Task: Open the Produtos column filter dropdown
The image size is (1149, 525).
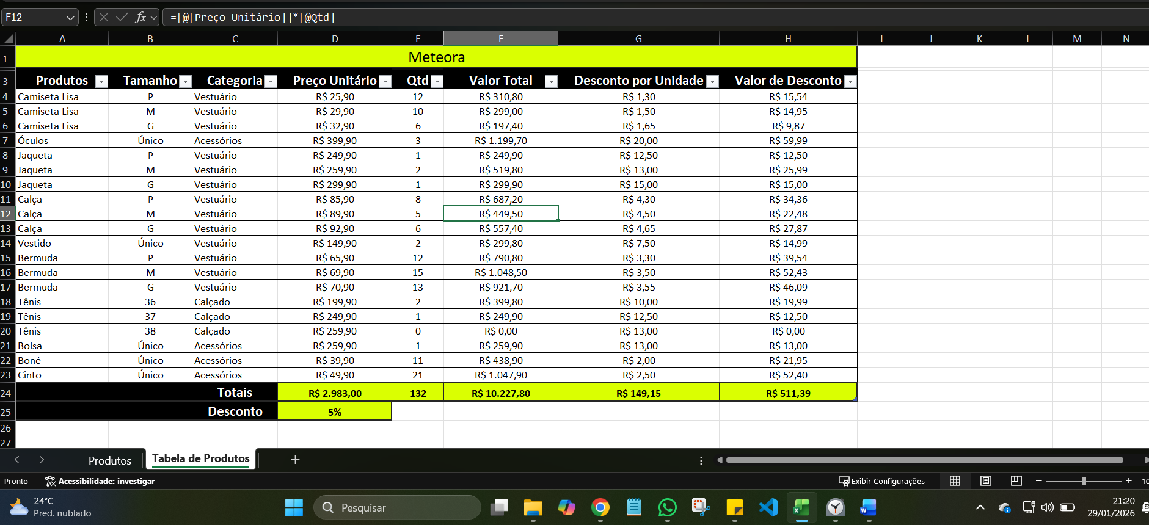Action: [x=102, y=81]
